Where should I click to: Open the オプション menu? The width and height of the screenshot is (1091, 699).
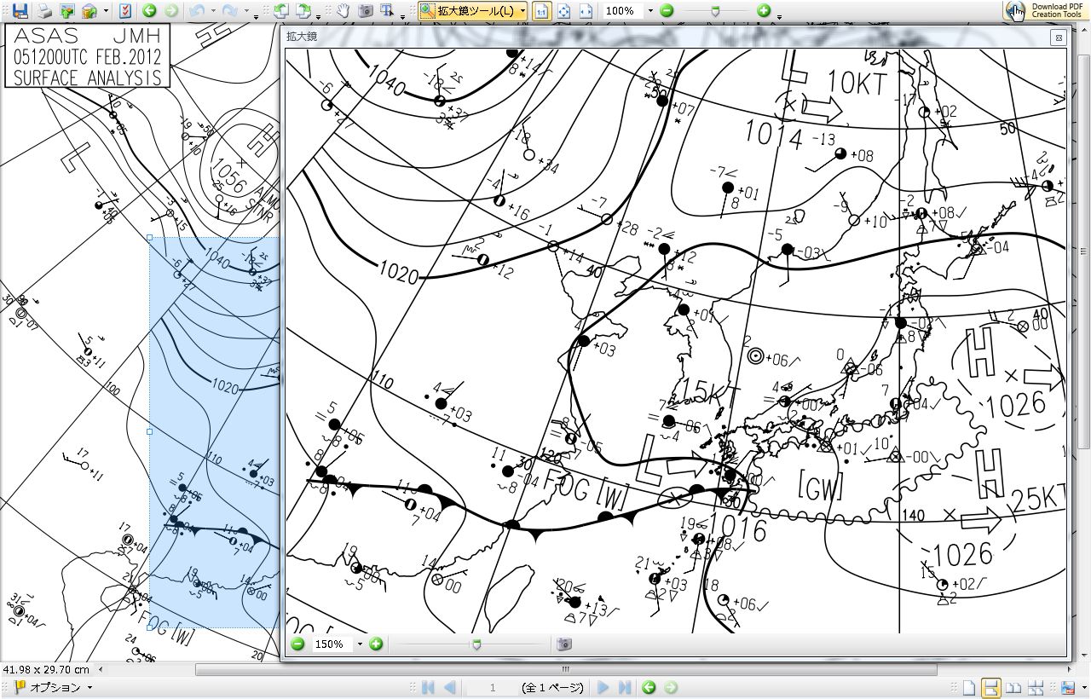point(51,688)
